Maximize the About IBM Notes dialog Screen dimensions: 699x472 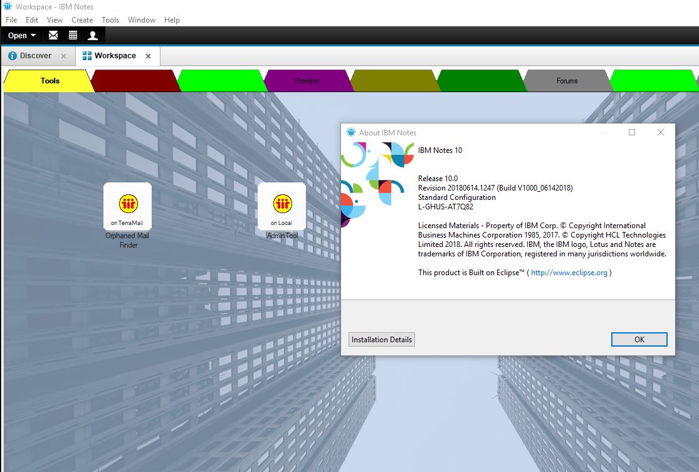pos(632,132)
